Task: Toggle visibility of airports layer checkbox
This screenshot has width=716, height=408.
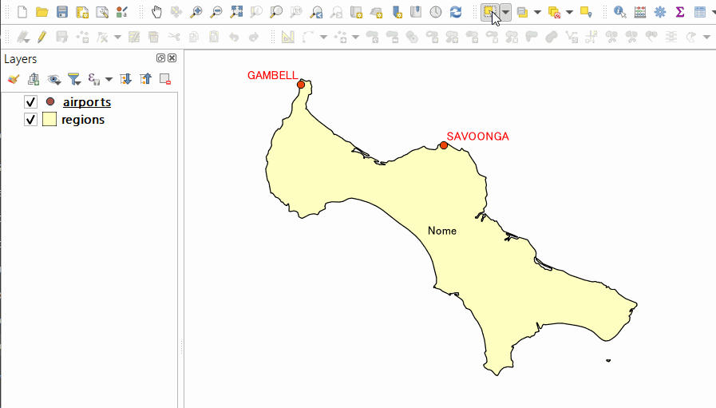Action: 30,102
